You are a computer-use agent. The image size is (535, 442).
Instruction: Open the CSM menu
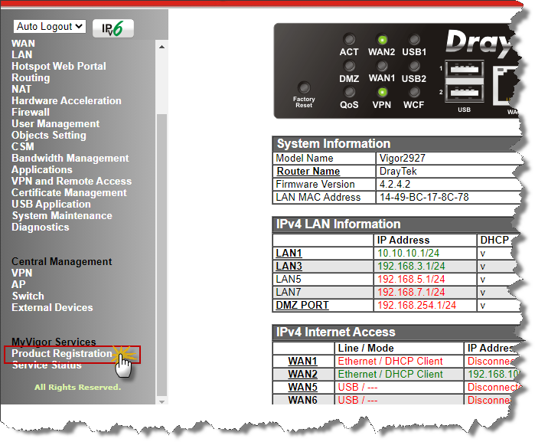tap(22, 146)
